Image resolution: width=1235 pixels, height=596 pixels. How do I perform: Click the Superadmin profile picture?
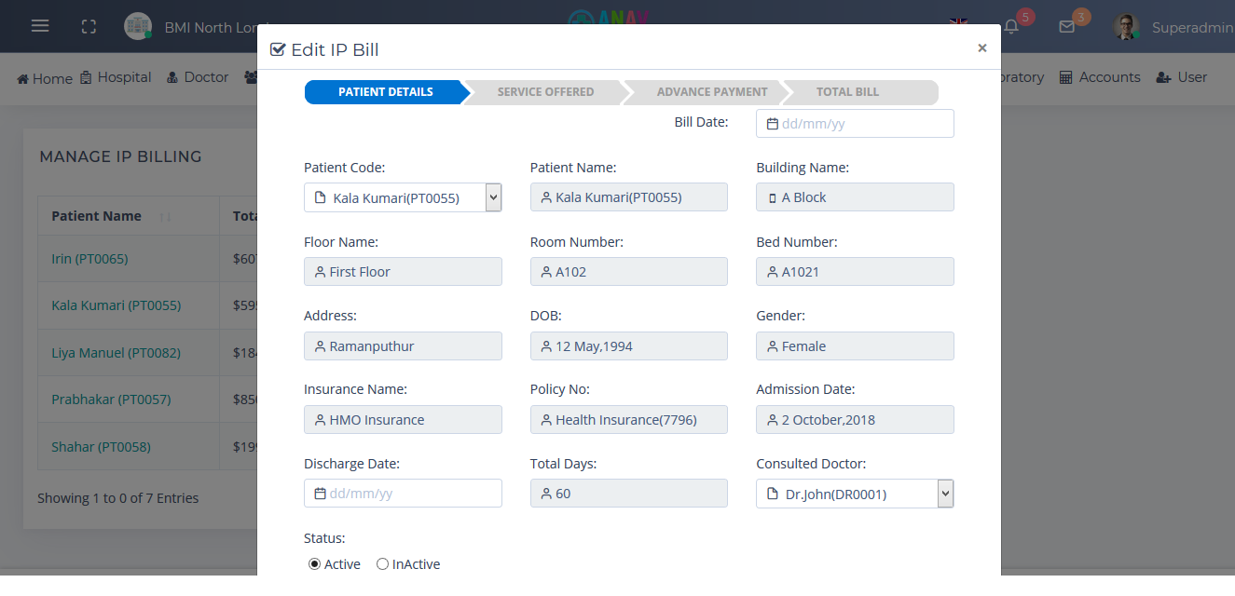1127,27
